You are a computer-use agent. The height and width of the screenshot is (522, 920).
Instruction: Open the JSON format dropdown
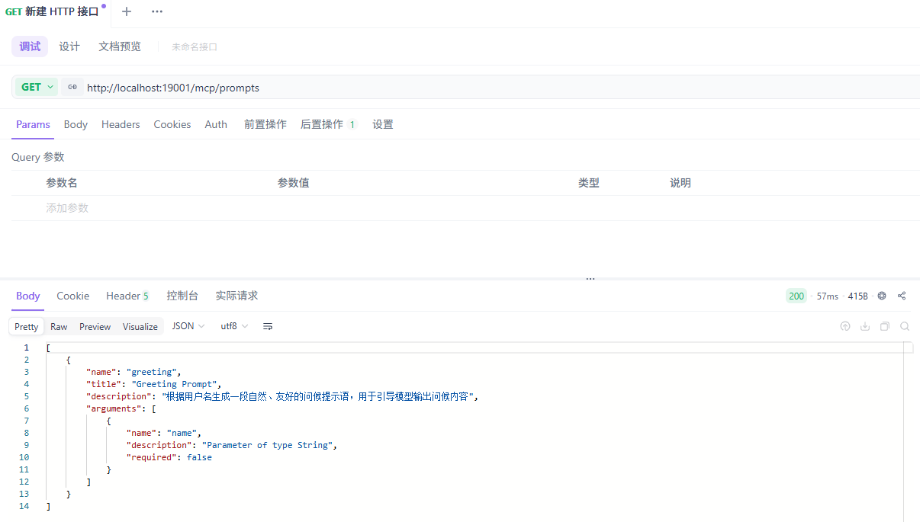(188, 326)
